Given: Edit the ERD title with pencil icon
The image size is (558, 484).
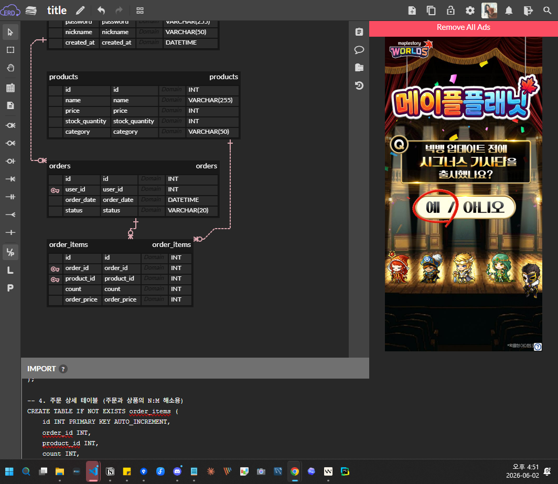Looking at the screenshot, I should (x=80, y=10).
